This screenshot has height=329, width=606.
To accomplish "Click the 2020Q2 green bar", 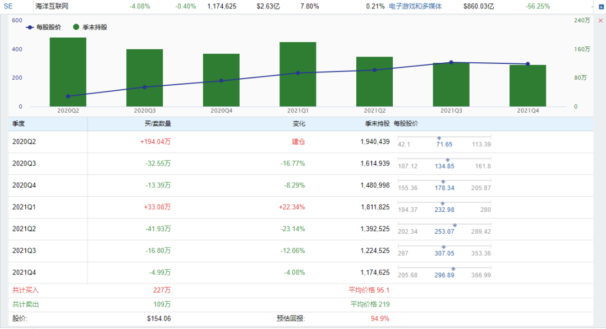I will click(68, 72).
